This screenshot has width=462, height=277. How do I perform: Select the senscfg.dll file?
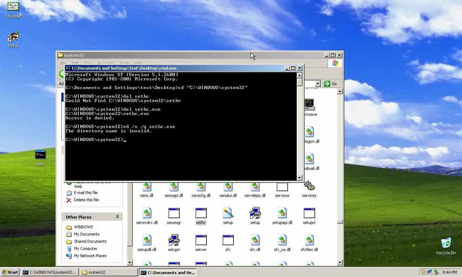201,190
